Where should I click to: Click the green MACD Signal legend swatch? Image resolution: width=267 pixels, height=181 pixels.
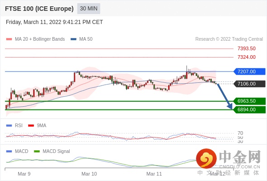[37, 152]
